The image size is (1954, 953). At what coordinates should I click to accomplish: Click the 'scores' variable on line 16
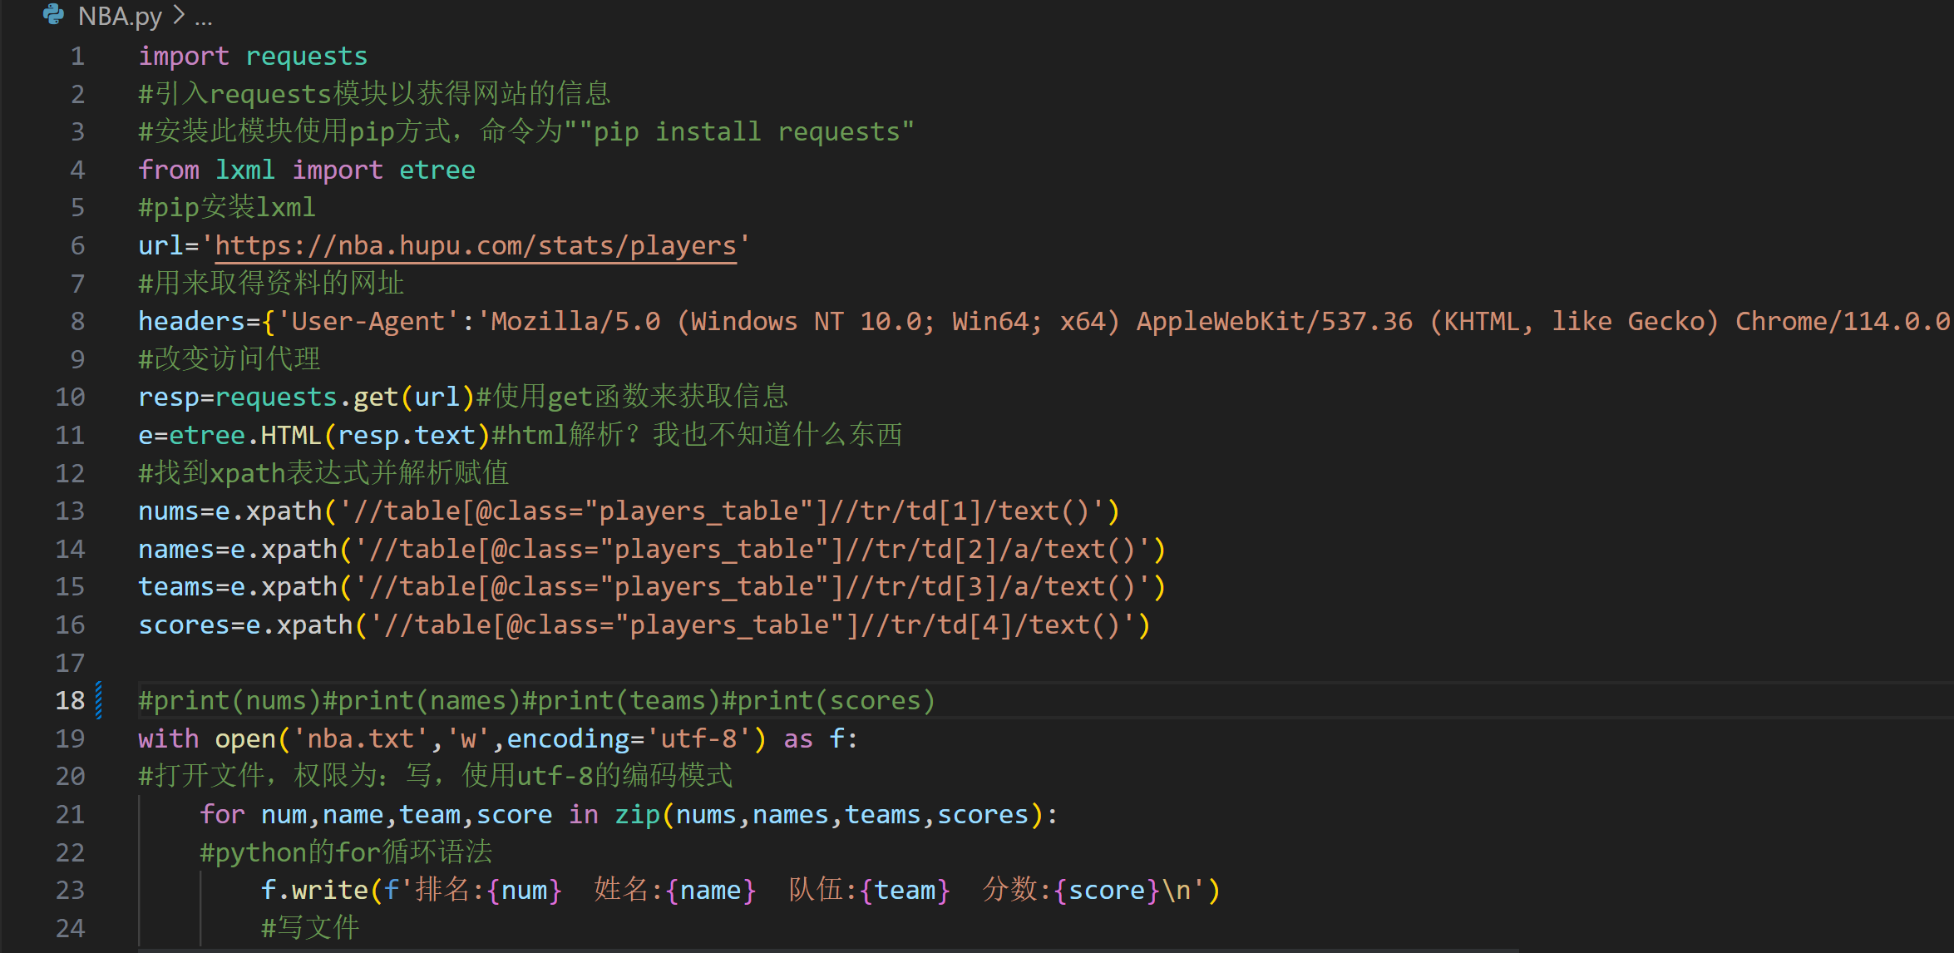point(183,625)
